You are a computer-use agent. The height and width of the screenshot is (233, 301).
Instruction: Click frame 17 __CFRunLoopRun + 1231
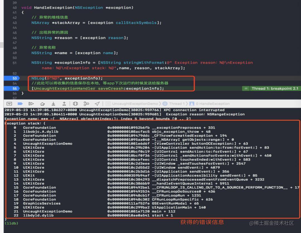point(107,196)
